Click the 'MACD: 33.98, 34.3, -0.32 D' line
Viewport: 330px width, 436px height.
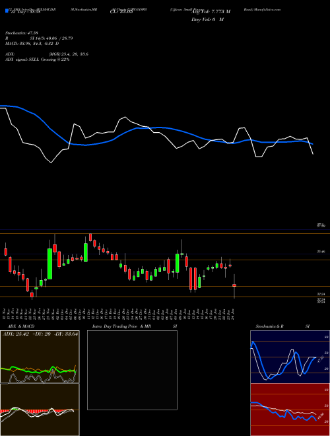pos(32,44)
